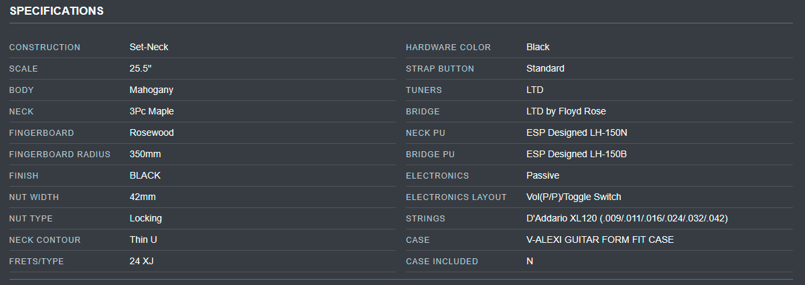805x285 pixels.
Task: Click the 350mm fingerboard radius value
Action: 145,154
